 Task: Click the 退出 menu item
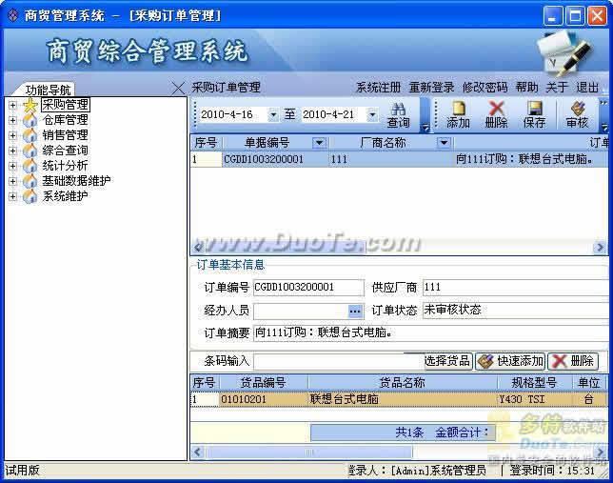click(587, 87)
